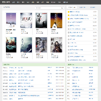Open the 剑来 book cover
Viewport: 101px width, 101px height.
[56, 45]
